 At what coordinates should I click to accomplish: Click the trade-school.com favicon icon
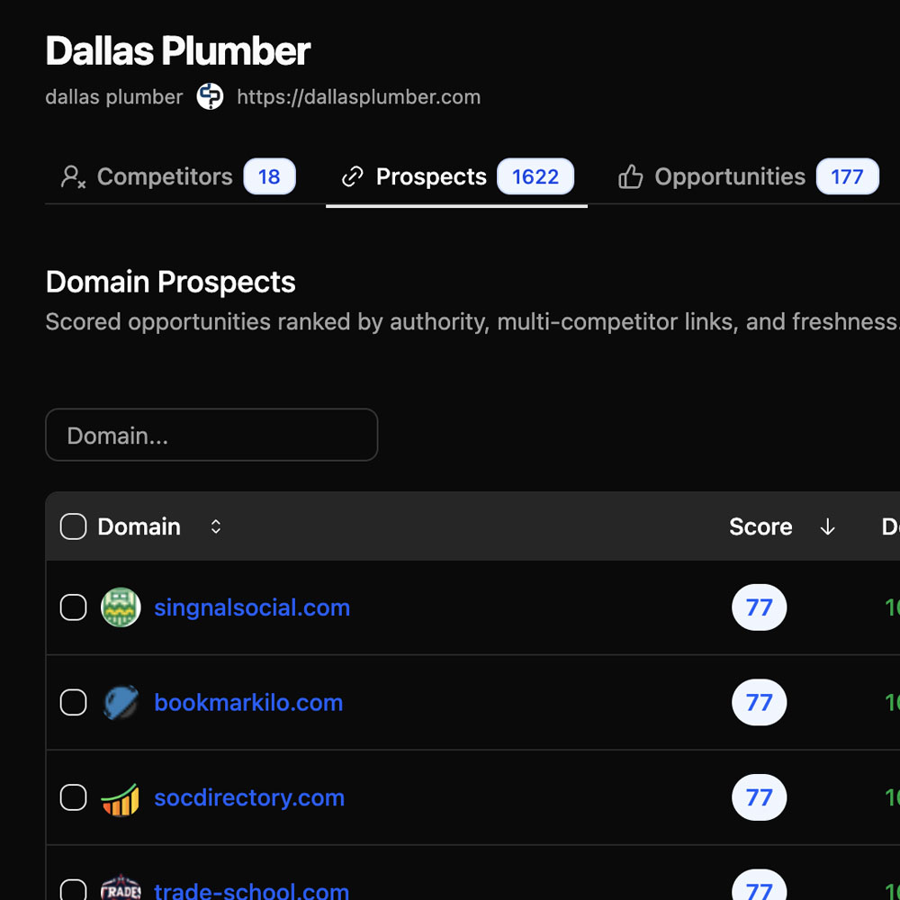[120, 889]
